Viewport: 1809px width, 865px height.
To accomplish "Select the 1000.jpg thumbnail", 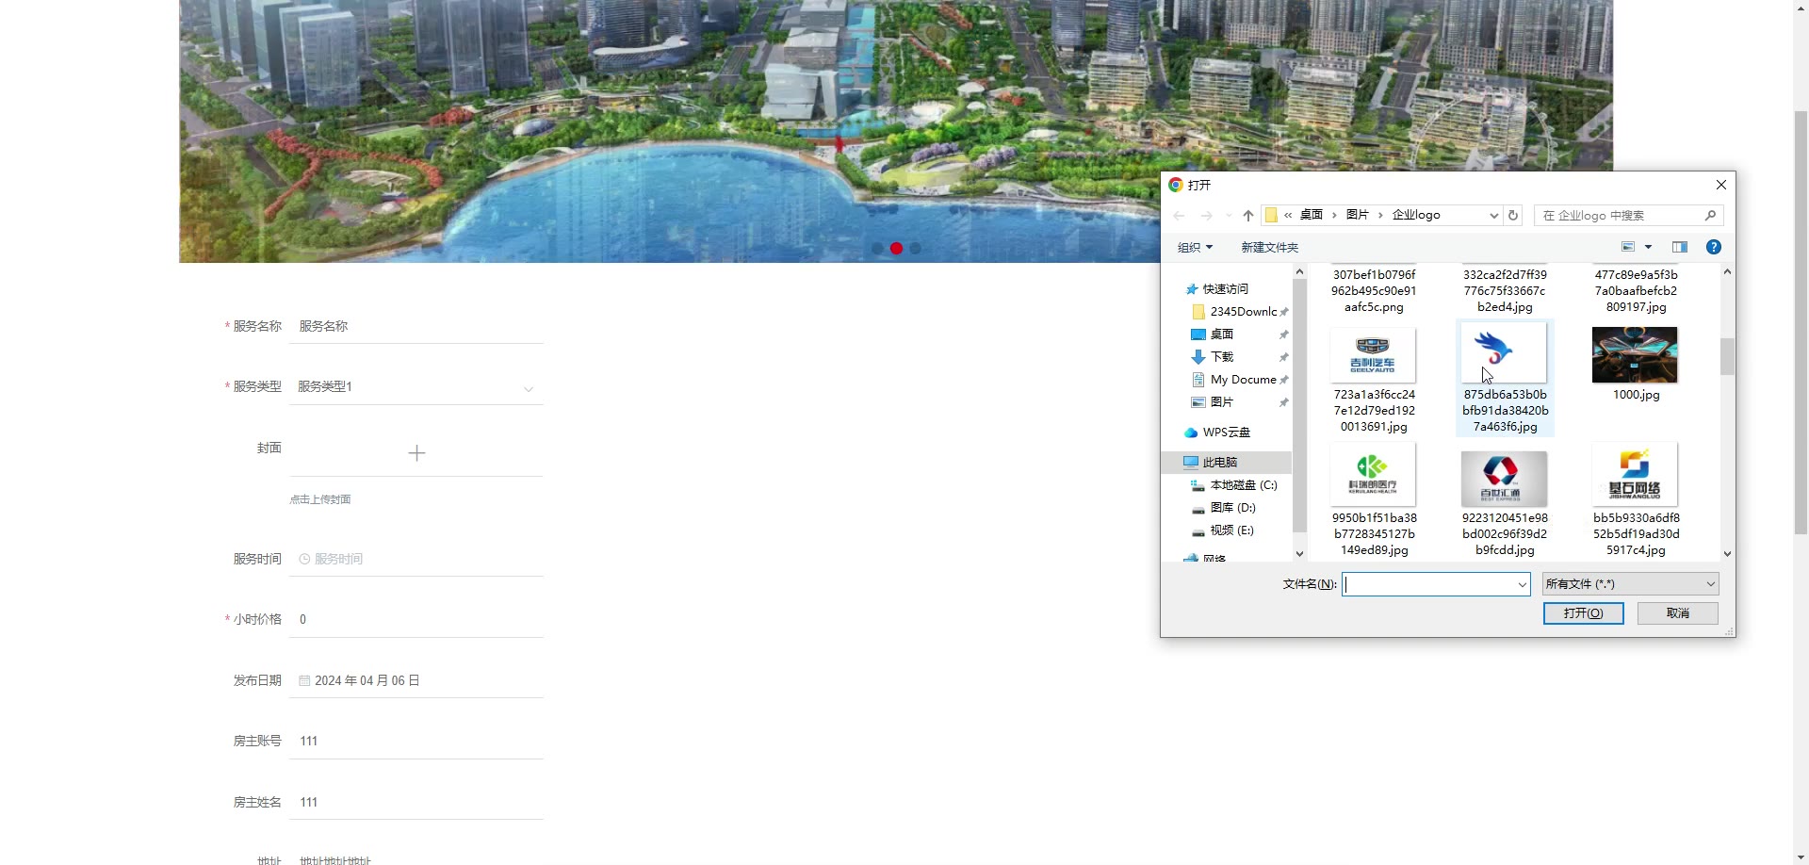I will pos(1635,354).
